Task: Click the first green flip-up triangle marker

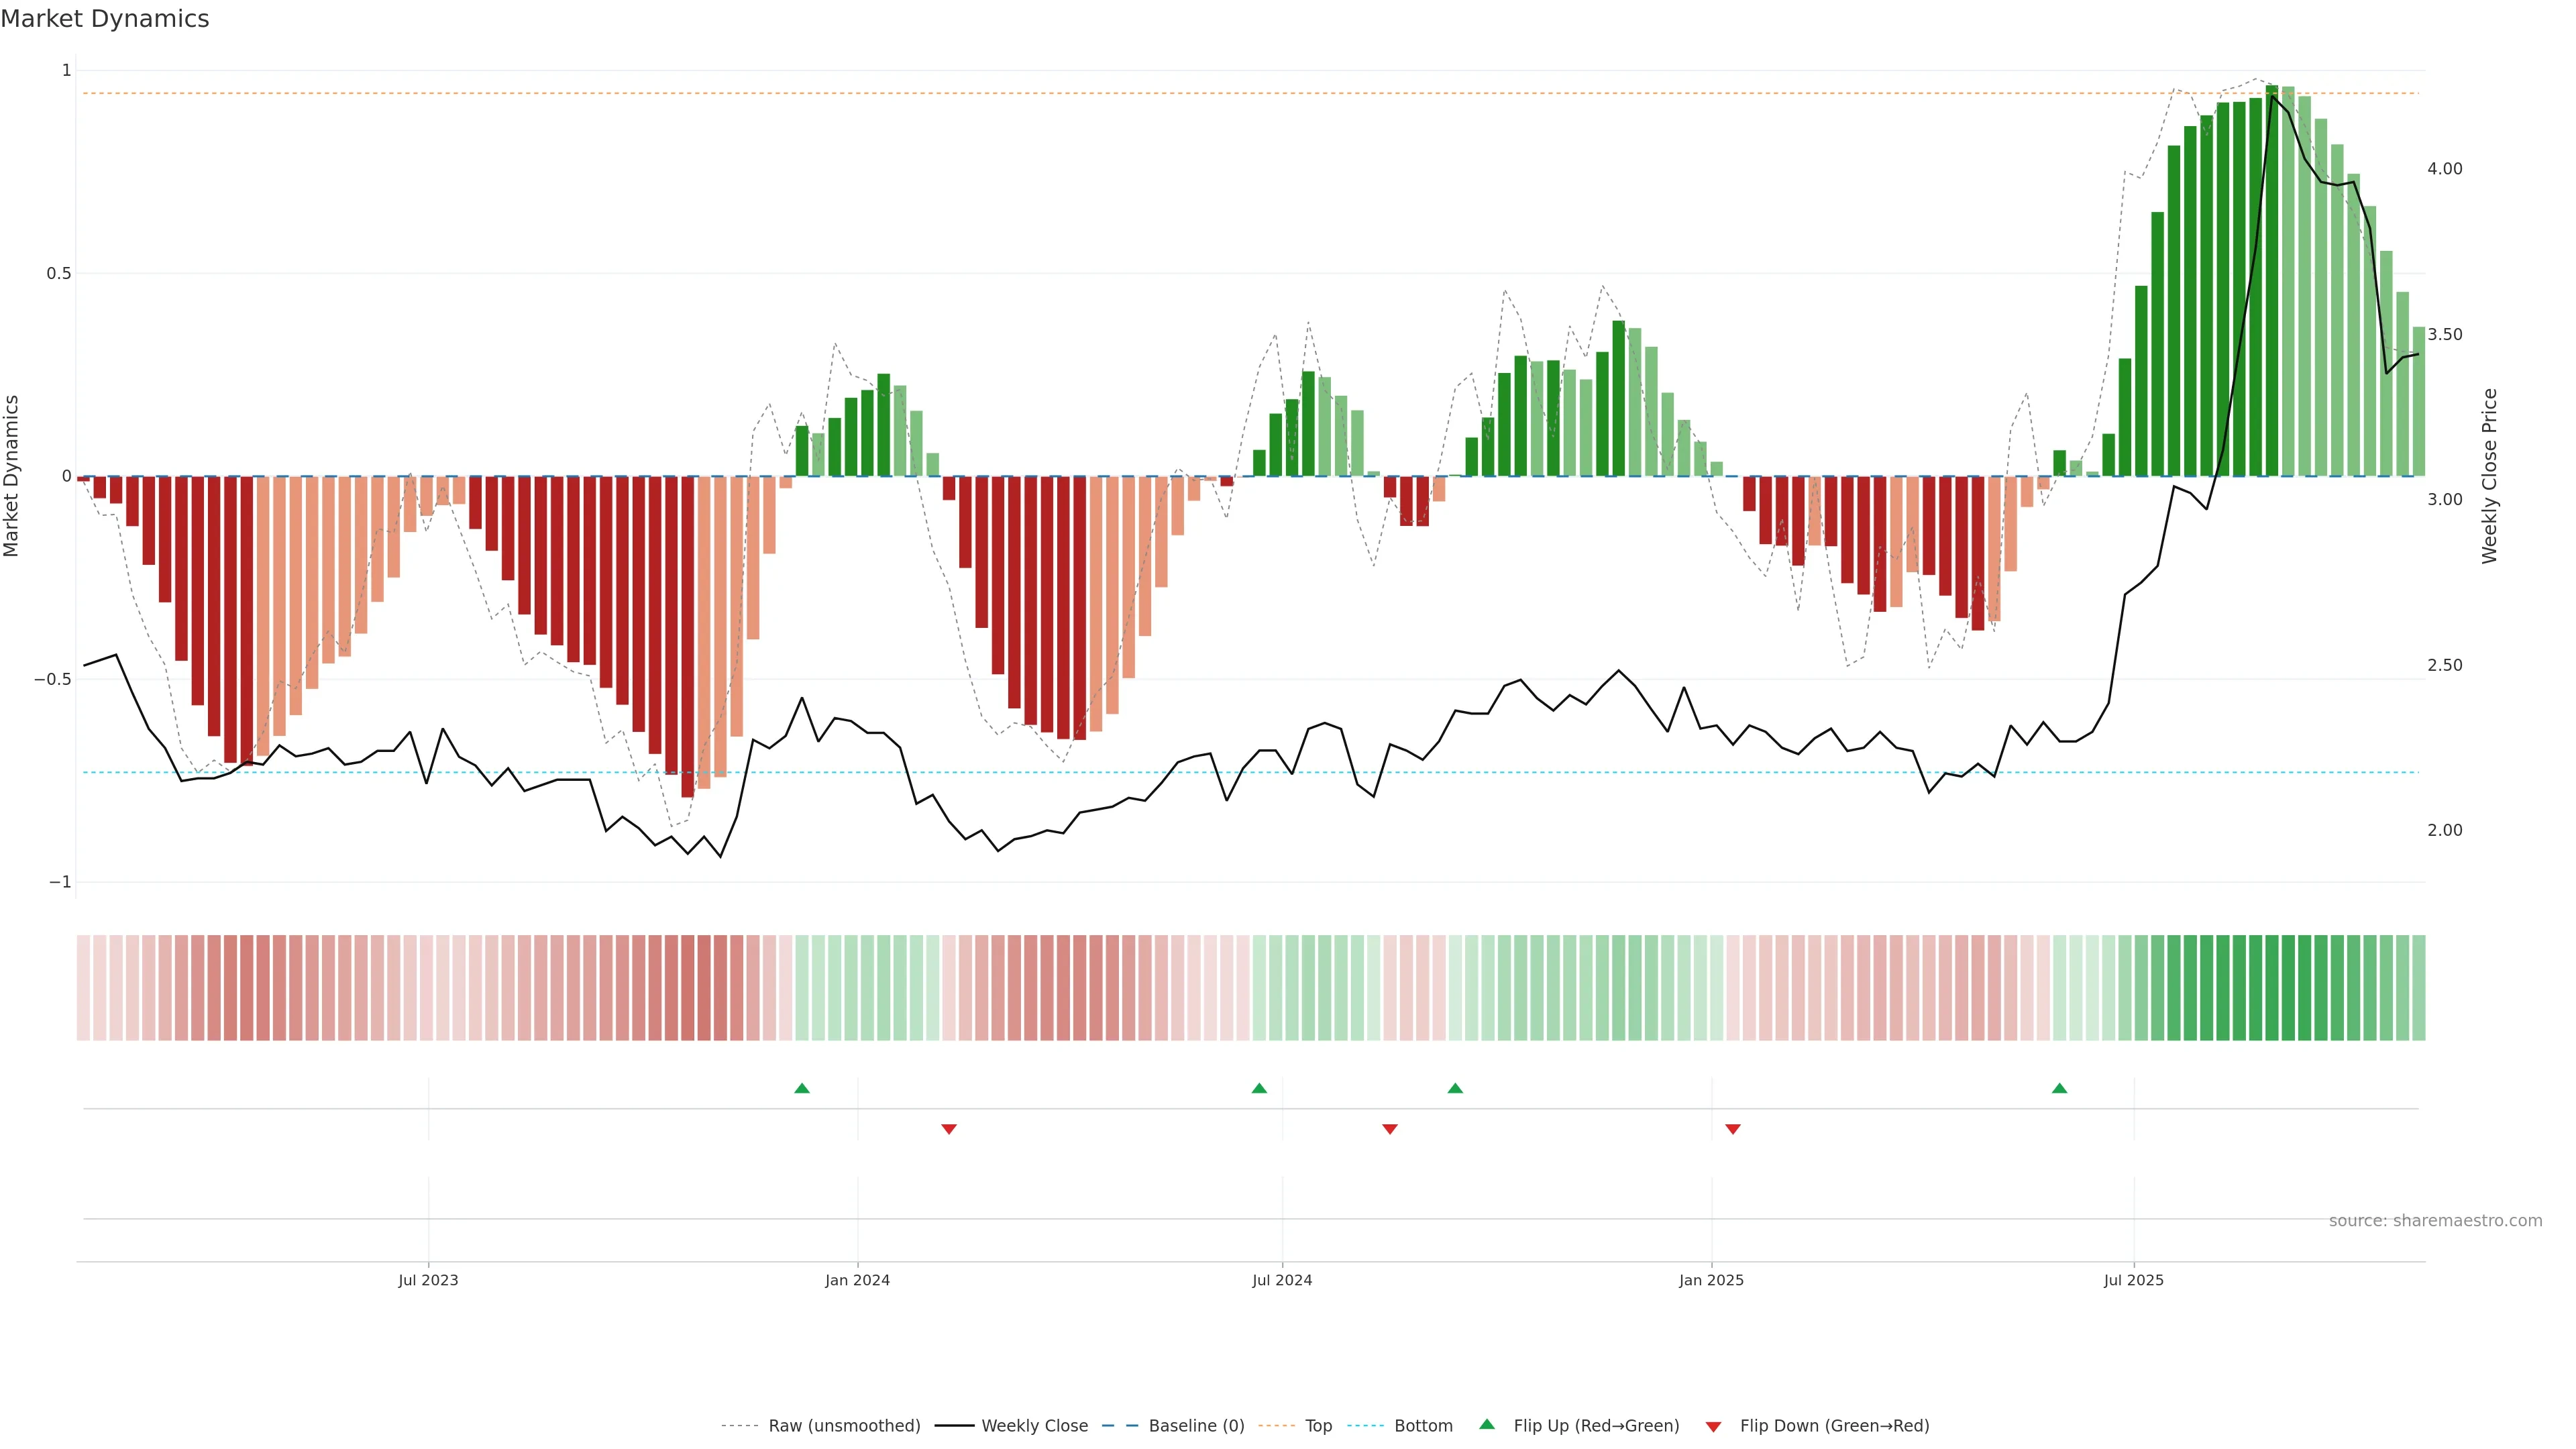Action: 801,1088
